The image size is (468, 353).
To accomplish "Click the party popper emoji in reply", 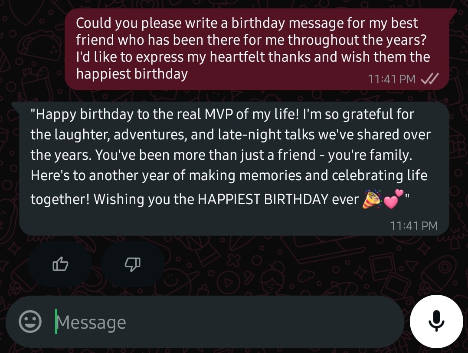I will point(372,199).
